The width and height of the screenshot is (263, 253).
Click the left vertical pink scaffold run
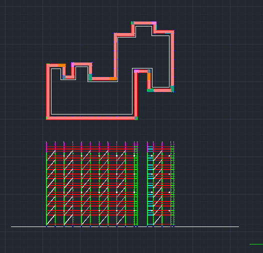[48, 91]
